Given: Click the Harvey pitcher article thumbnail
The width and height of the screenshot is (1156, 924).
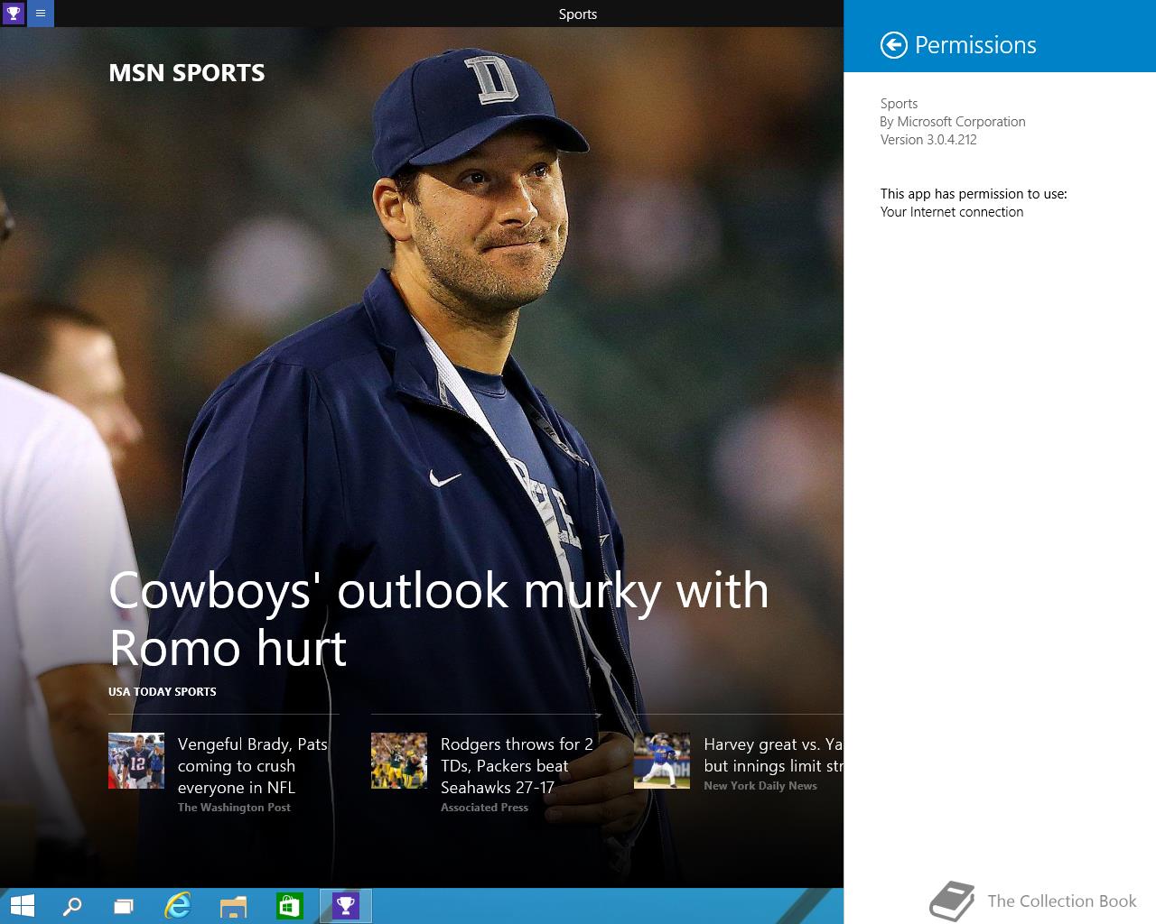Looking at the screenshot, I should point(662,761).
